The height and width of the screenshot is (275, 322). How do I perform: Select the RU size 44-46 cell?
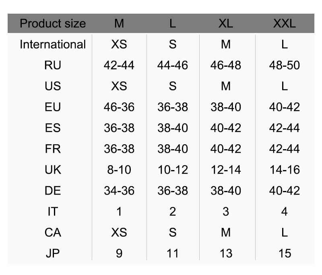(173, 65)
